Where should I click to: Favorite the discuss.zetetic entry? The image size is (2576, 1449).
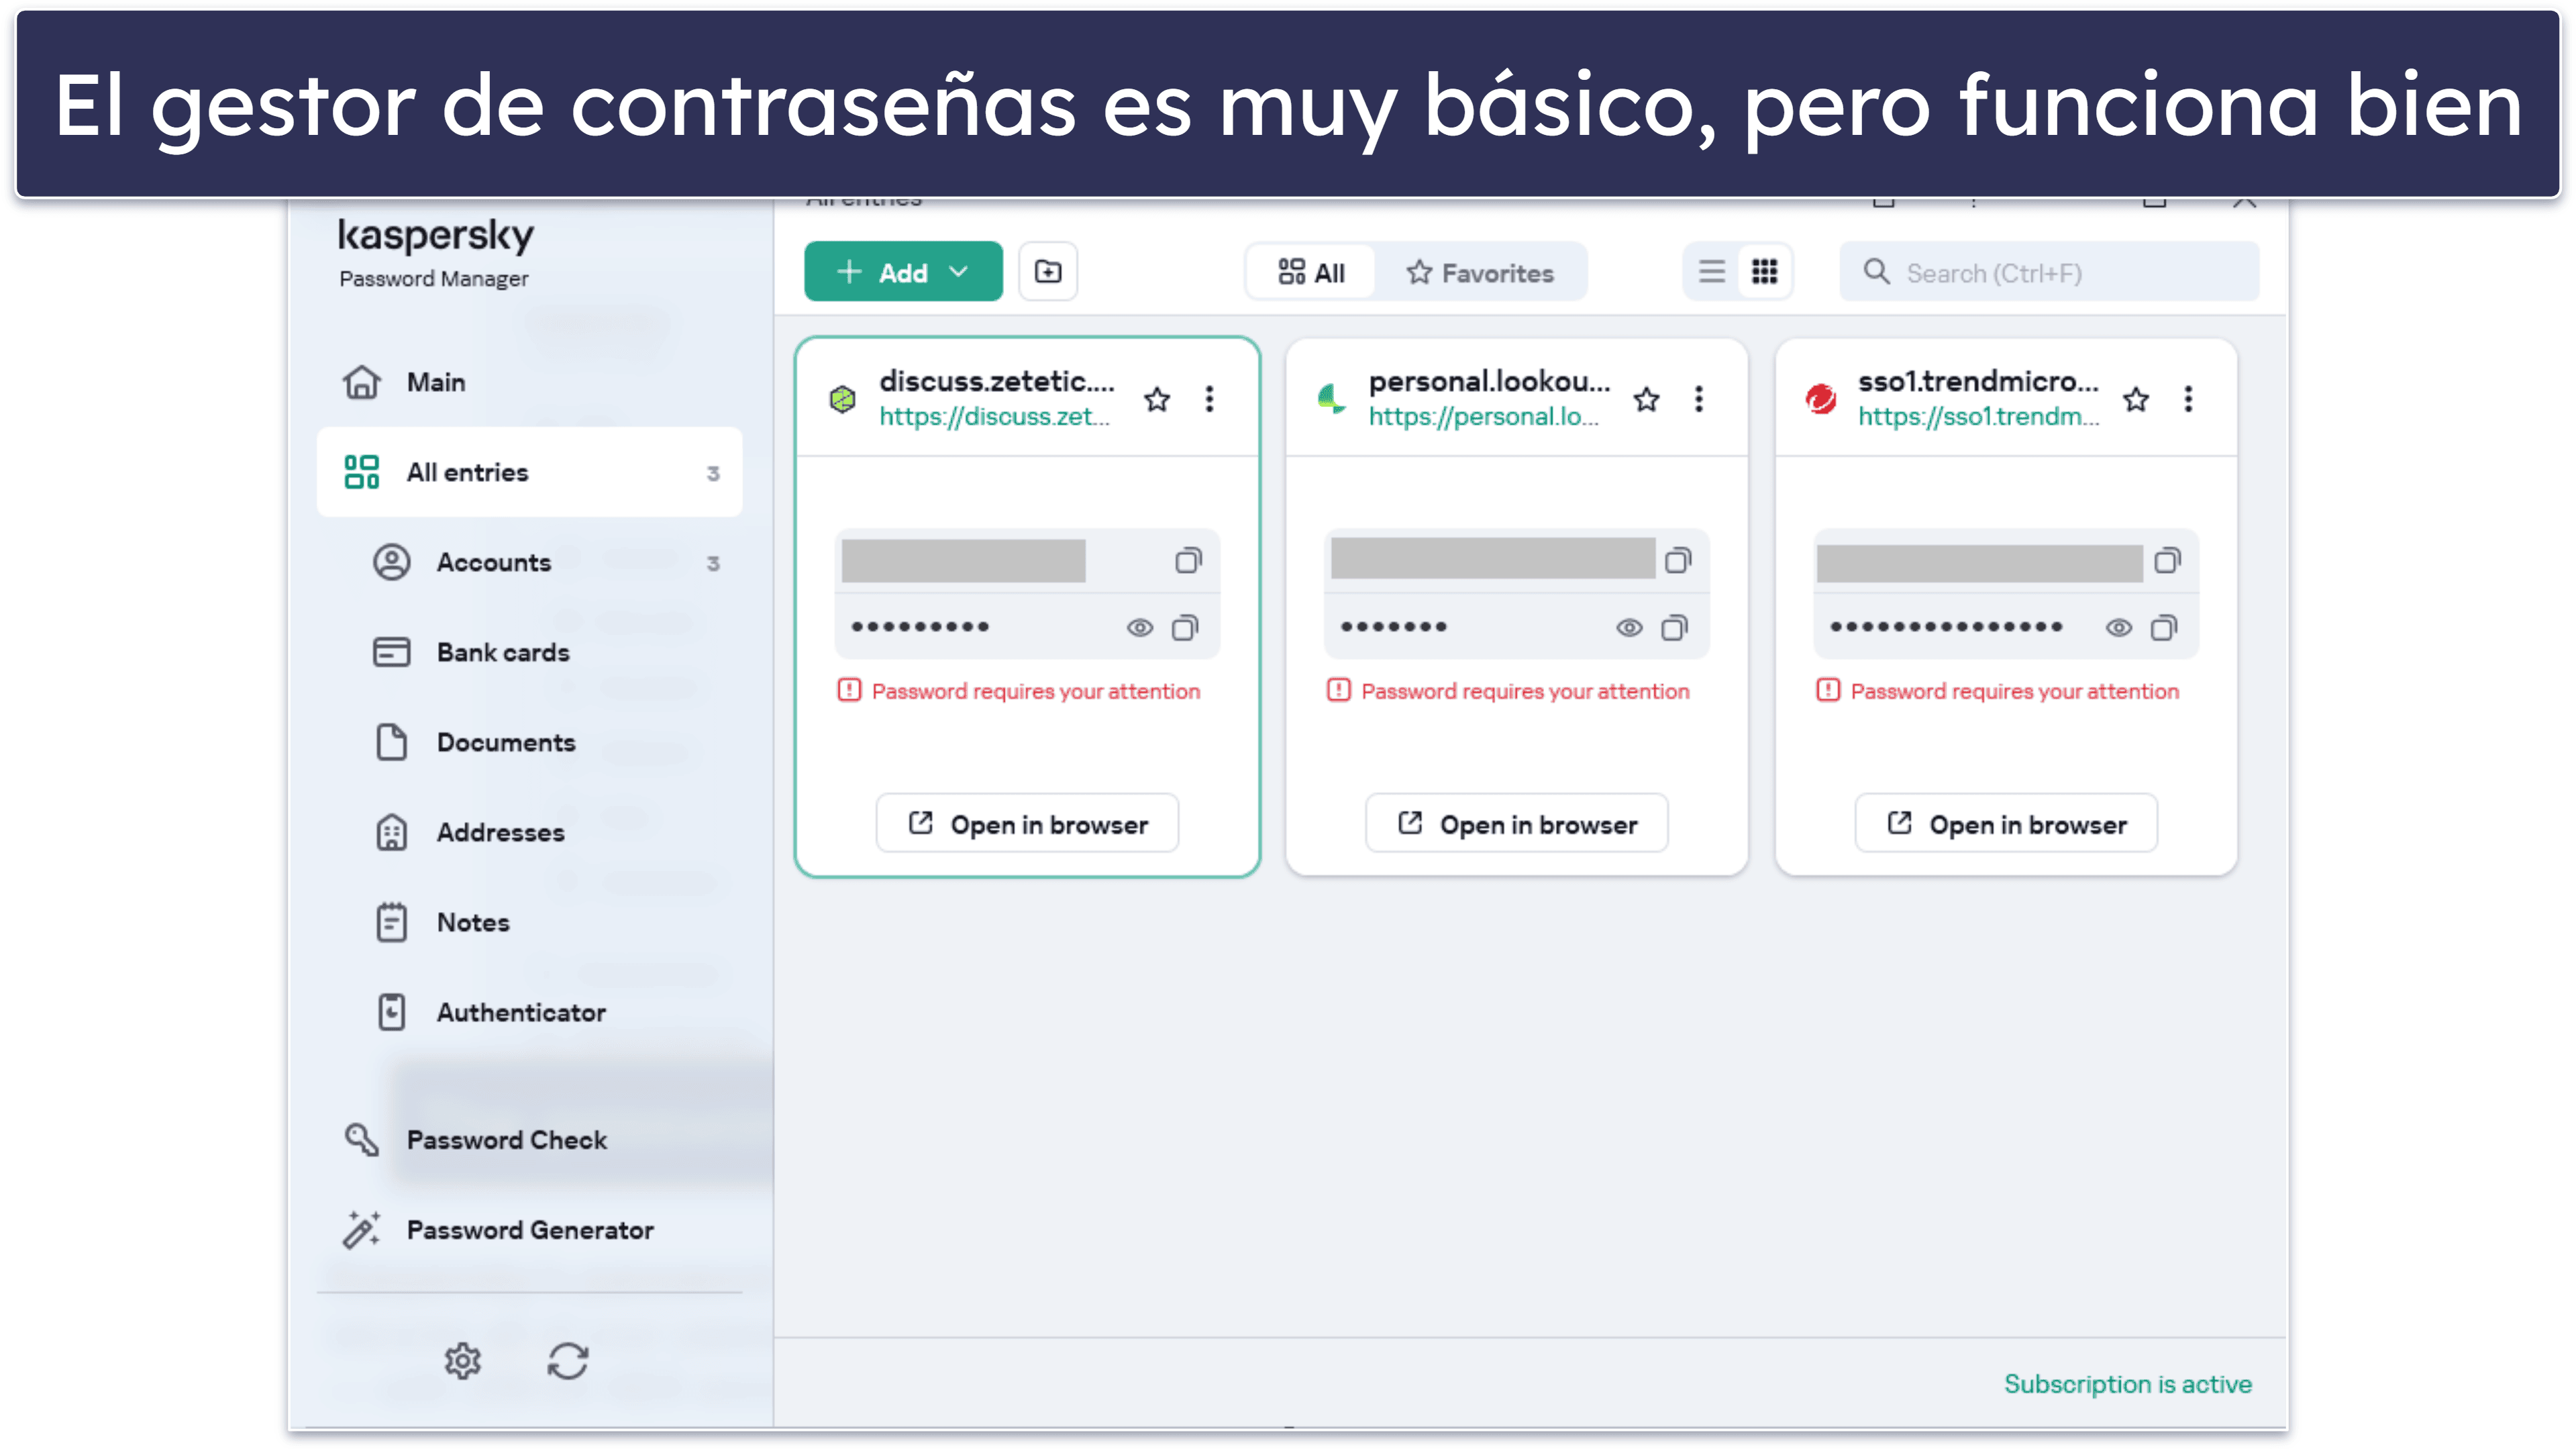pyautogui.click(x=1157, y=400)
